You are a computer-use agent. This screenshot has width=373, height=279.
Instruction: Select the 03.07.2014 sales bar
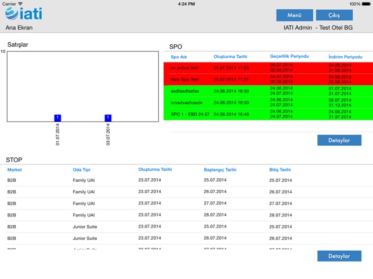coord(108,118)
